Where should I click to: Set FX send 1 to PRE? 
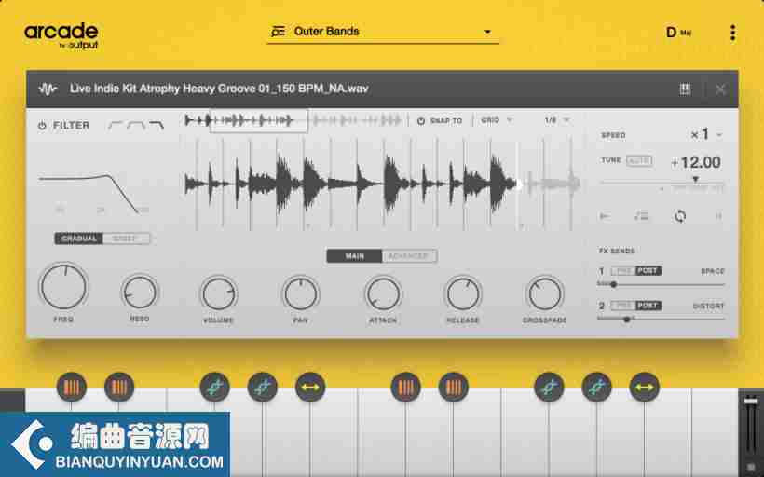coord(623,271)
